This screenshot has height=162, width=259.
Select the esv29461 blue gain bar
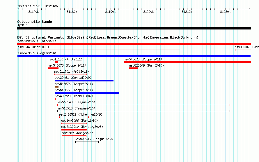click(x=84, y=81)
